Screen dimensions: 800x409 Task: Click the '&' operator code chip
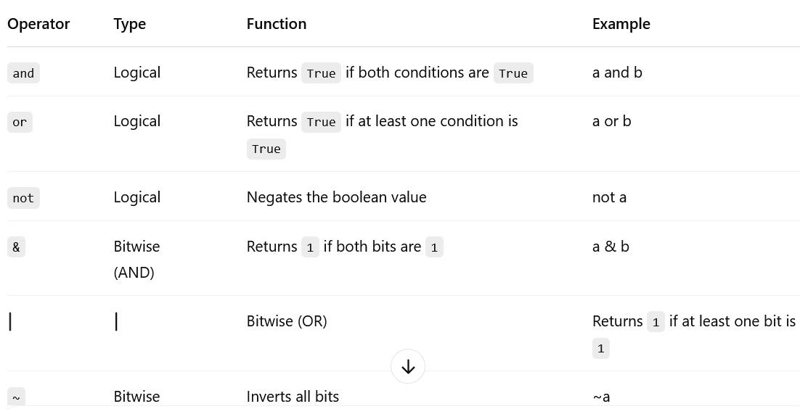tap(16, 247)
